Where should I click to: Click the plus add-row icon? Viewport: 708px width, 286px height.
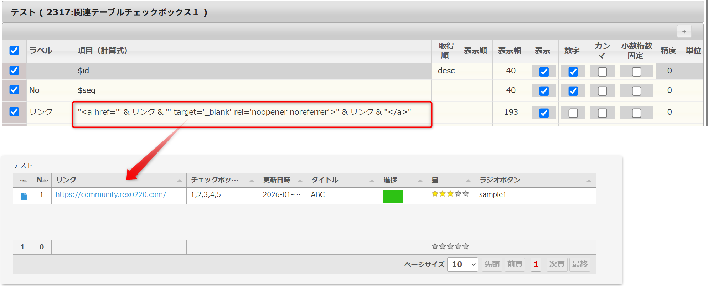684,32
